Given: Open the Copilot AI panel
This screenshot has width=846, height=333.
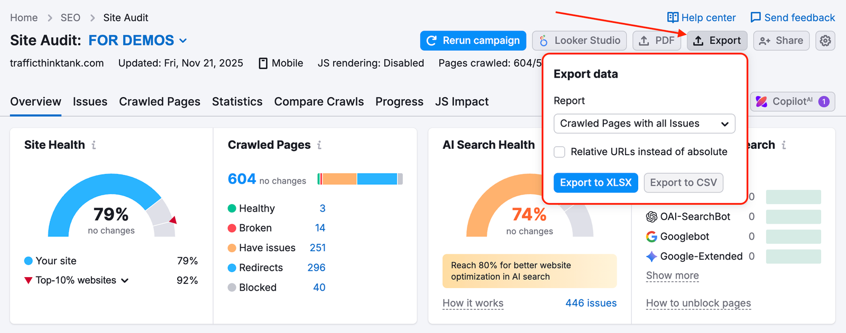Looking at the screenshot, I should click(792, 101).
